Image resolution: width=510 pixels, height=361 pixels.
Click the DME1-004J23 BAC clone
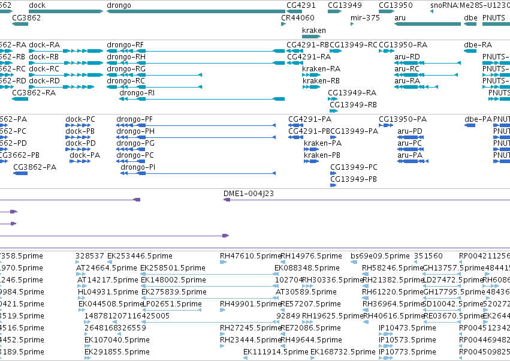click(367, 200)
